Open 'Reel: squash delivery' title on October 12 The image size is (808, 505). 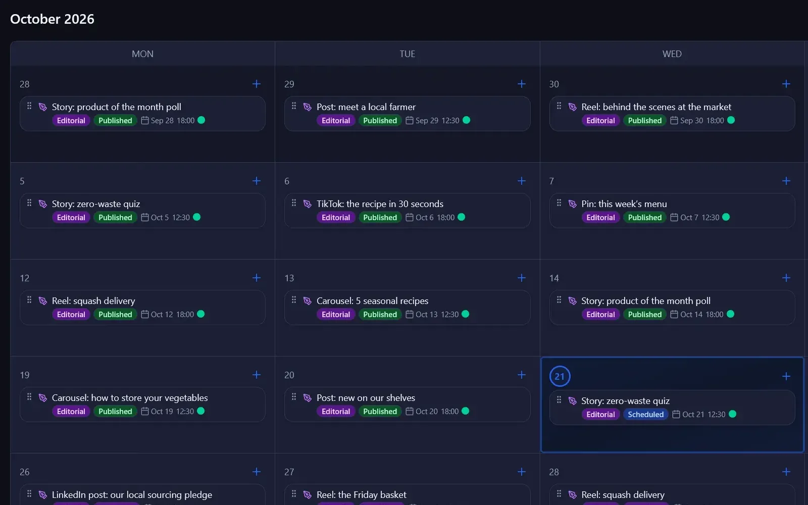click(93, 301)
